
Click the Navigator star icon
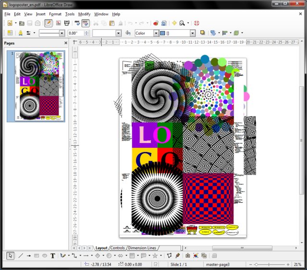pyautogui.click(x=174, y=23)
